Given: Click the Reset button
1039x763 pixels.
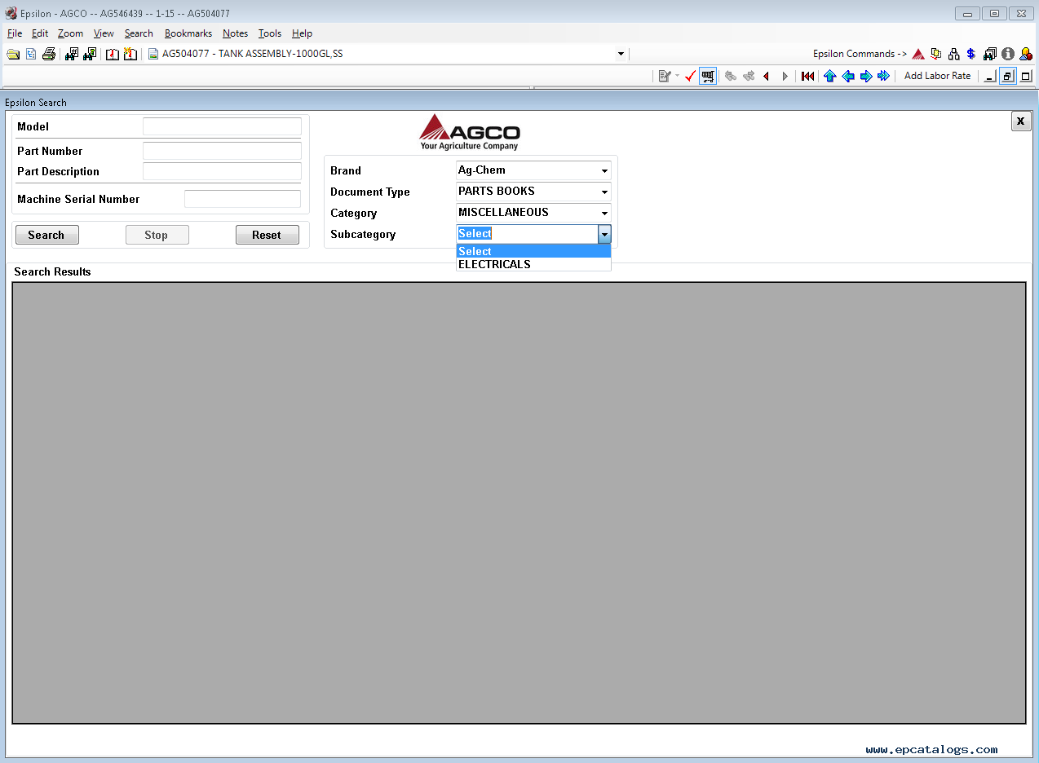Looking at the screenshot, I should point(267,235).
